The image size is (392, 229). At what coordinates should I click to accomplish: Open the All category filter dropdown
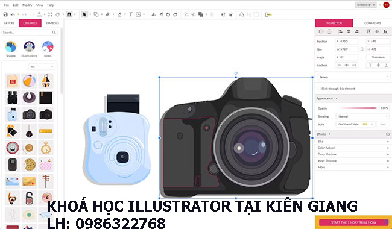coord(42,67)
